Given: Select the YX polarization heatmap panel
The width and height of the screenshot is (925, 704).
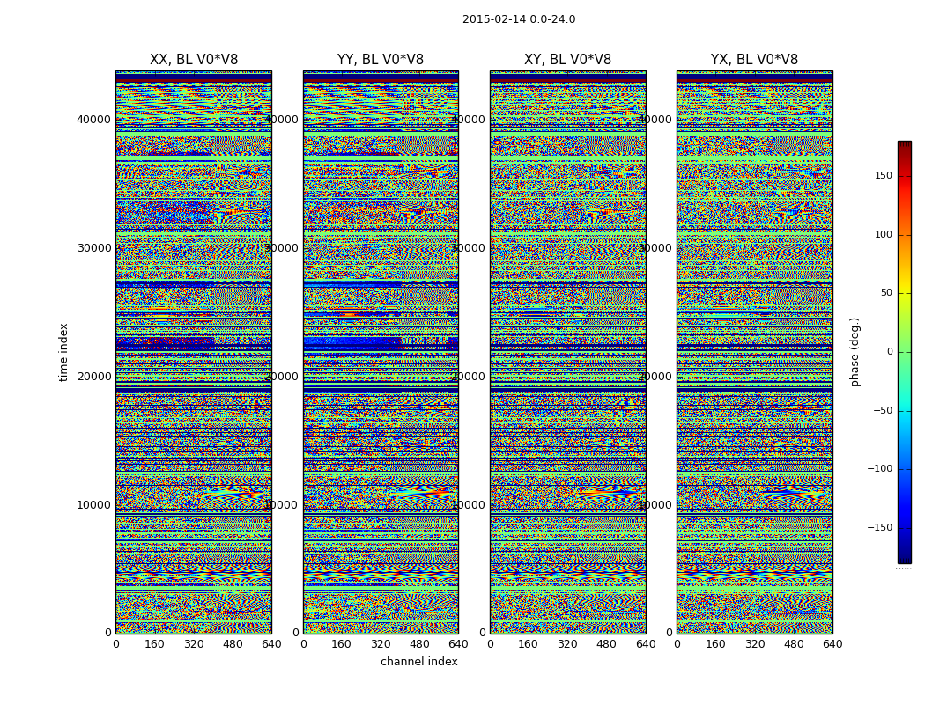Looking at the screenshot, I should point(754,352).
